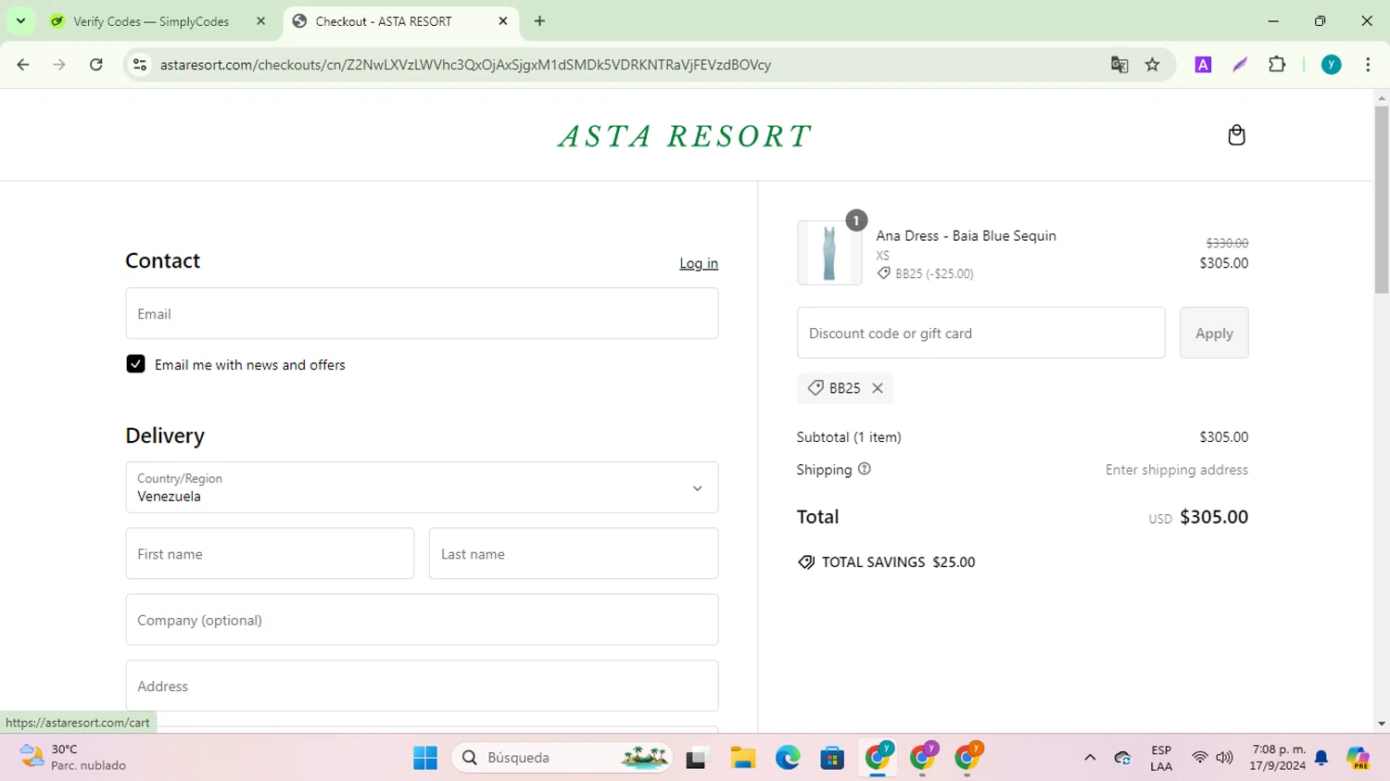Open the shopping bag cart icon
This screenshot has height=781, width=1390.
[1236, 135]
